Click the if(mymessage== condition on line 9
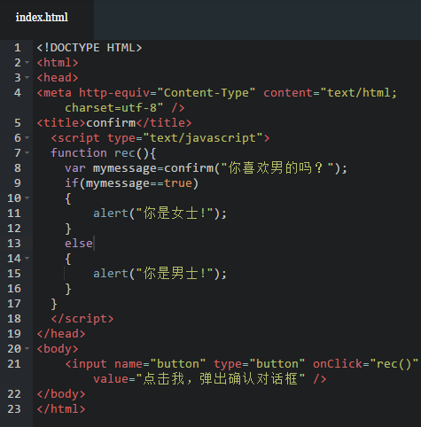421x427 pixels. [x=114, y=183]
